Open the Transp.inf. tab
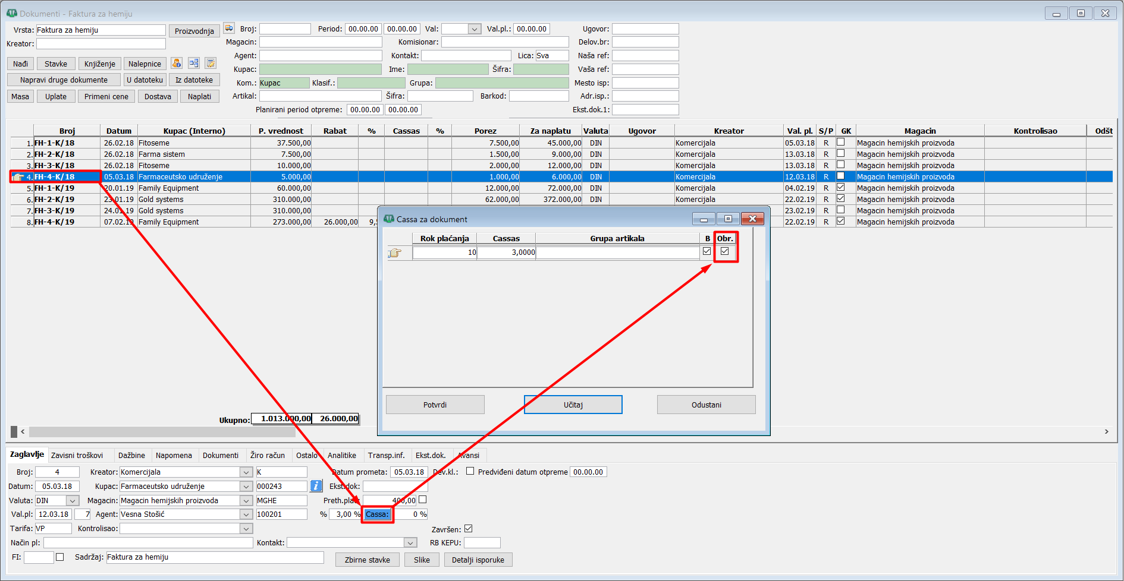 point(386,456)
